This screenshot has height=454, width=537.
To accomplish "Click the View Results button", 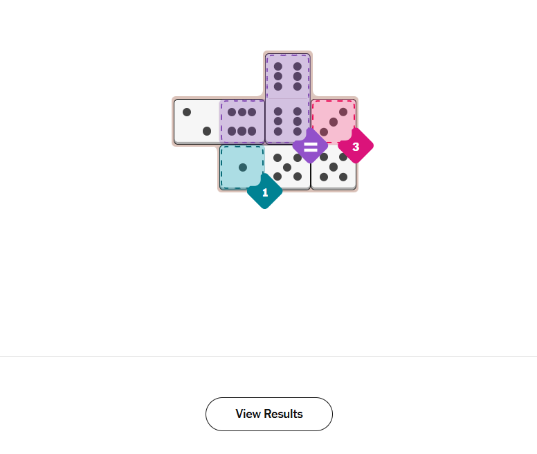I will [268, 414].
